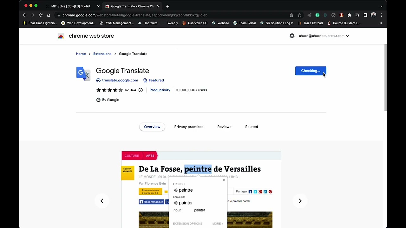Click the blue Checking... button

click(311, 71)
